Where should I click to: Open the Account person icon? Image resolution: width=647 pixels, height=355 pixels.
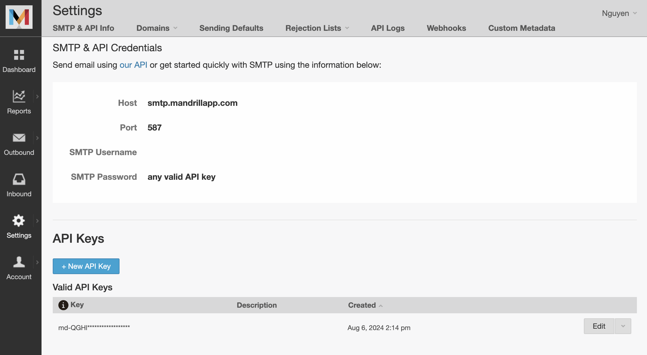tap(19, 262)
